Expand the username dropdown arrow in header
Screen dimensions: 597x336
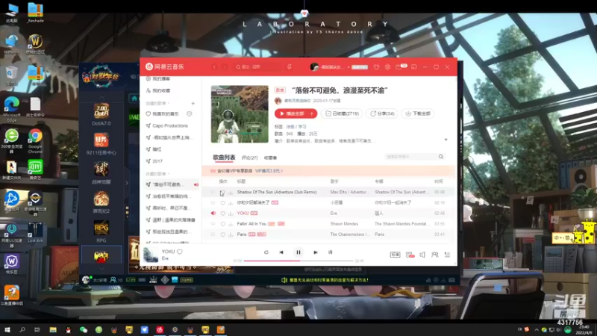point(348,67)
